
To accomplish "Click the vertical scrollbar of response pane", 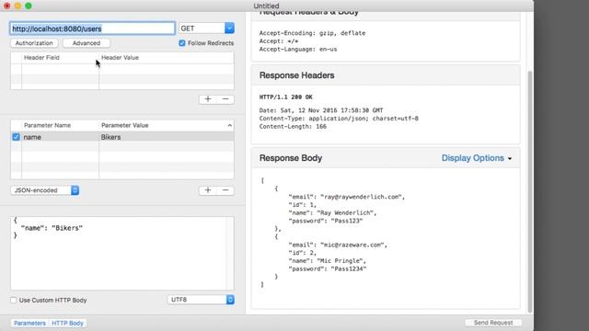I will pyautogui.click(x=530, y=191).
